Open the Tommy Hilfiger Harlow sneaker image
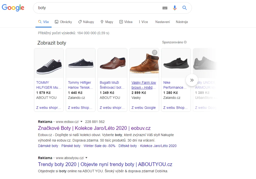The width and height of the screenshot is (256, 179). tap(80, 63)
